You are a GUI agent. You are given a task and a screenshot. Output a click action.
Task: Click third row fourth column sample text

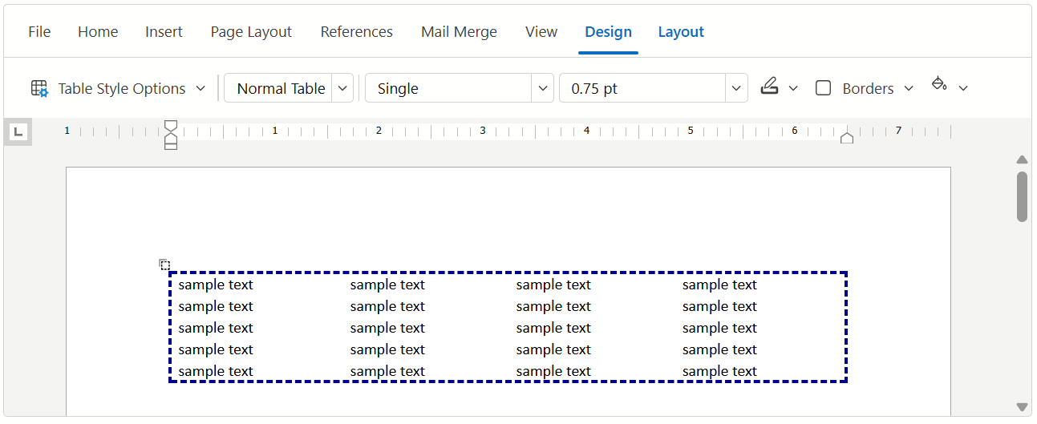[719, 328]
